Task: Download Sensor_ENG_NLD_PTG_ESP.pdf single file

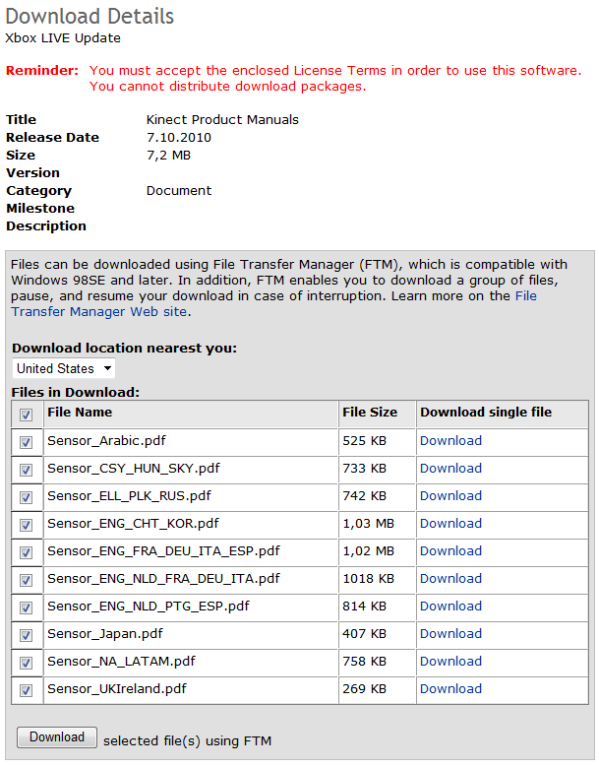Action: [x=450, y=607]
